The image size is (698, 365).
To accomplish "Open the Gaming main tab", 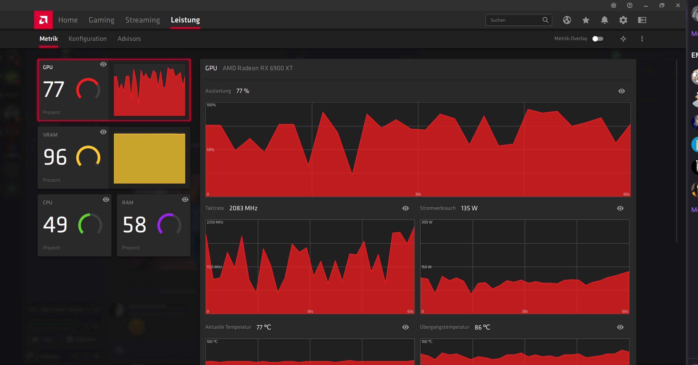I will pos(101,20).
